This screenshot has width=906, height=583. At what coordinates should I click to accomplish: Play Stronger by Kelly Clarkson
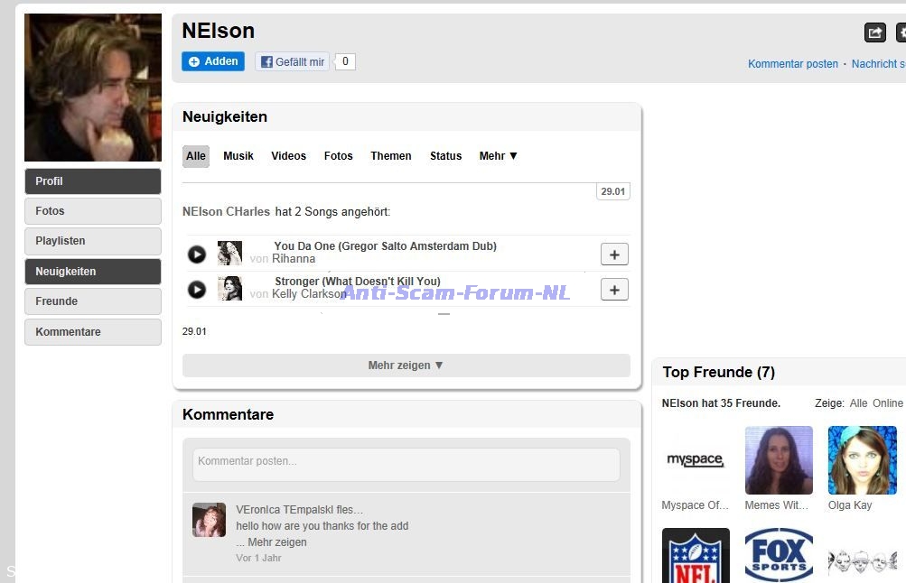click(197, 290)
